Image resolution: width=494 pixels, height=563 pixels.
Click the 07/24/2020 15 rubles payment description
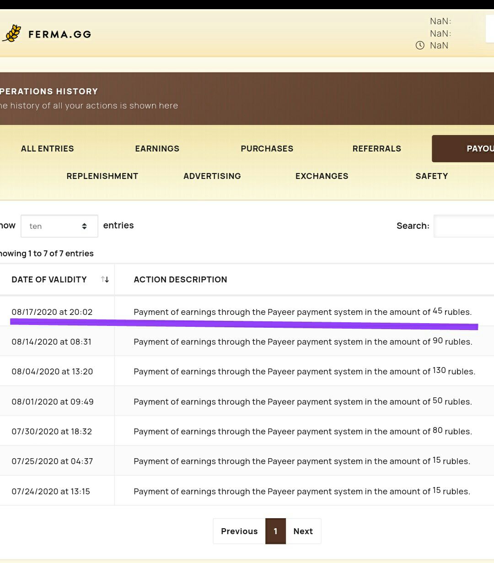302,491
